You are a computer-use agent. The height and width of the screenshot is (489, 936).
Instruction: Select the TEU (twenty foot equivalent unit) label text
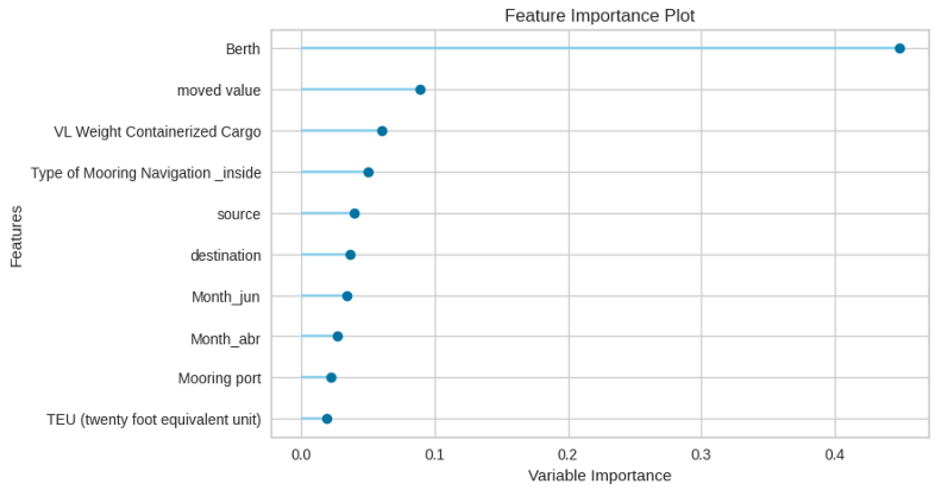[154, 420]
